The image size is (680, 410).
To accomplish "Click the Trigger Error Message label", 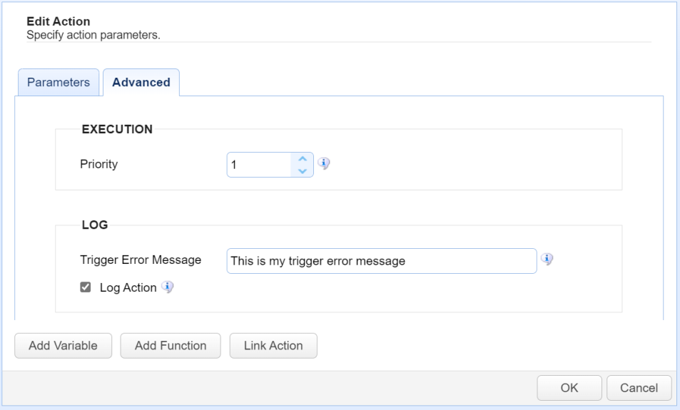I will point(141,260).
